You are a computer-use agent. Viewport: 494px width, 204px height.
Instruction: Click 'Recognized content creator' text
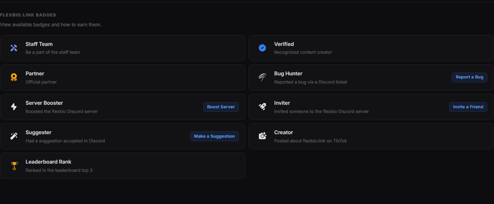click(x=303, y=52)
